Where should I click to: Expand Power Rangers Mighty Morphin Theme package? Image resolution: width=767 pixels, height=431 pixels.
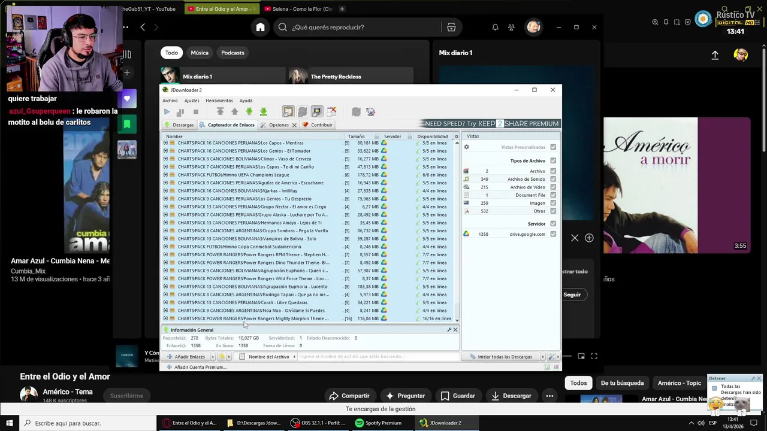click(x=165, y=318)
